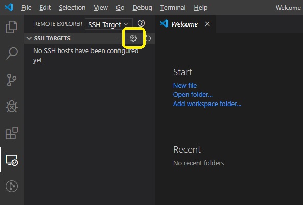
Task: Close the Welcome tab
Action: pyautogui.click(x=207, y=24)
